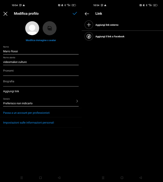The width and height of the screenshot is (163, 182).
Task: Select the Biografia field
Action: pyautogui.click(x=41, y=81)
